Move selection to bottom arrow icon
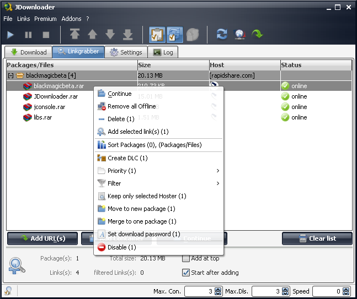 point(127,35)
